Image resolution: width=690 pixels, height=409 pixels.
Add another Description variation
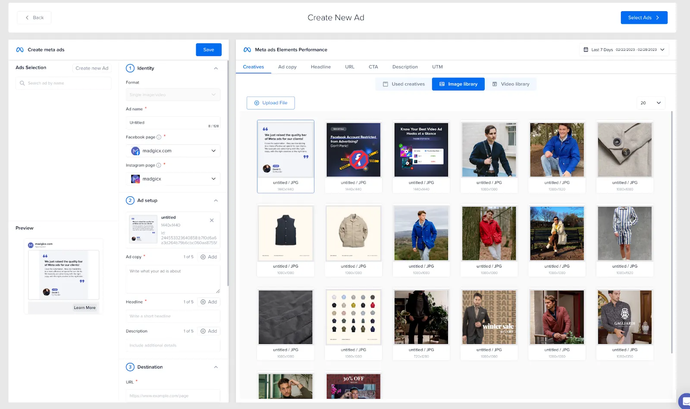click(209, 331)
